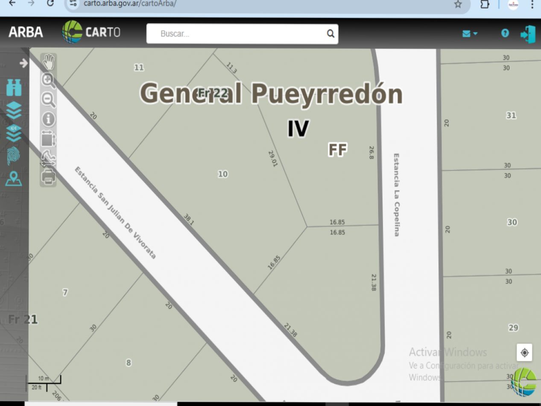
Task: Open the help question mark
Action: [x=505, y=33]
